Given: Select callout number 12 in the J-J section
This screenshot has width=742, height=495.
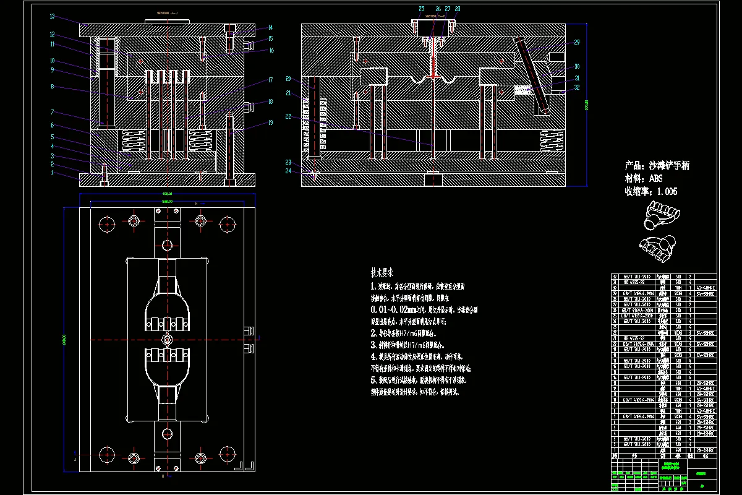Looking at the screenshot, I should [x=53, y=35].
